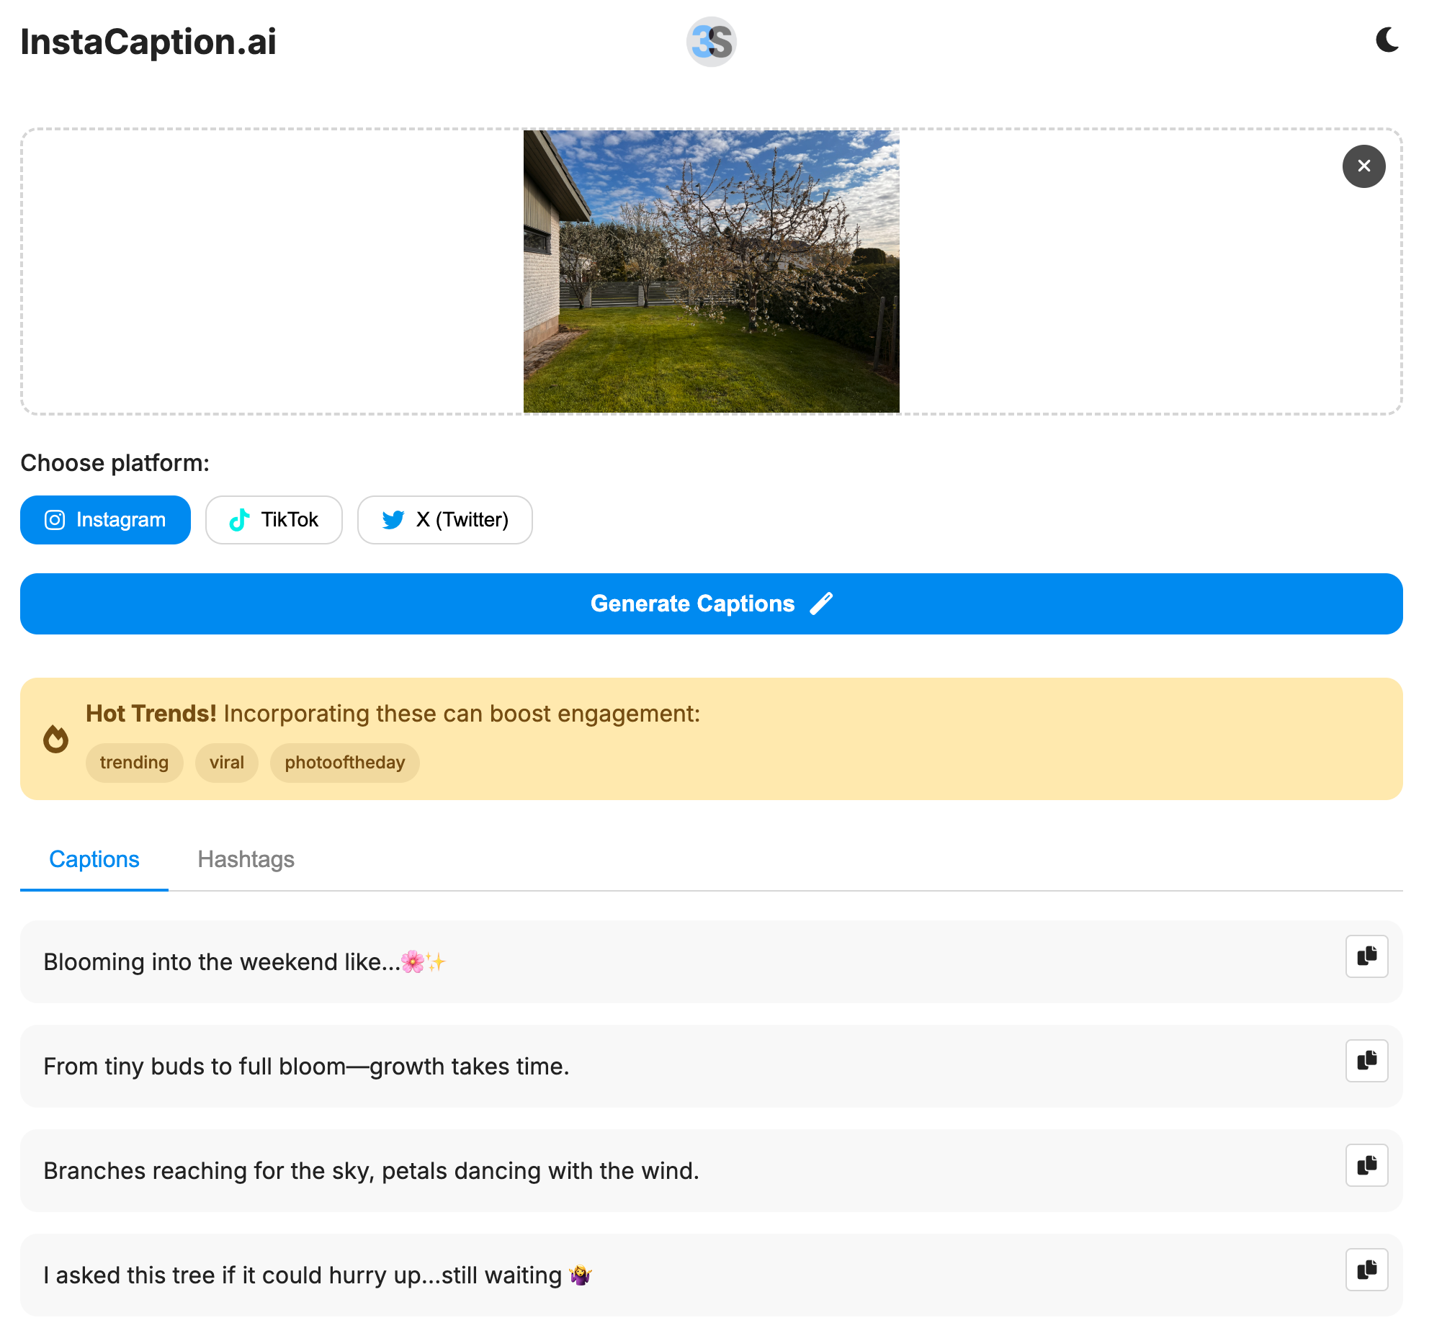Copy the 'Blooming into the weekend' caption
Screen dimensions: 1442x1328
[1366, 956]
